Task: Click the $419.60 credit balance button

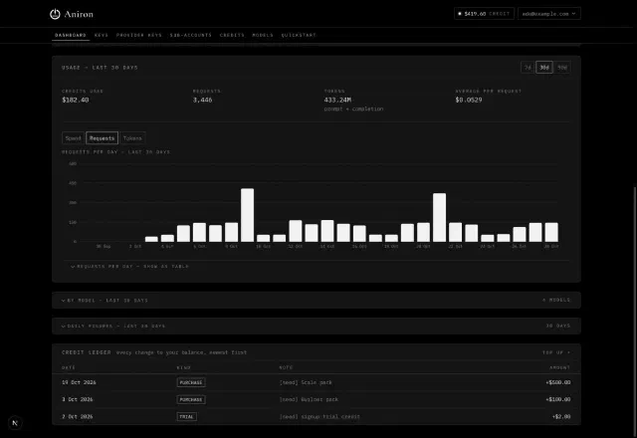Action: click(x=484, y=13)
